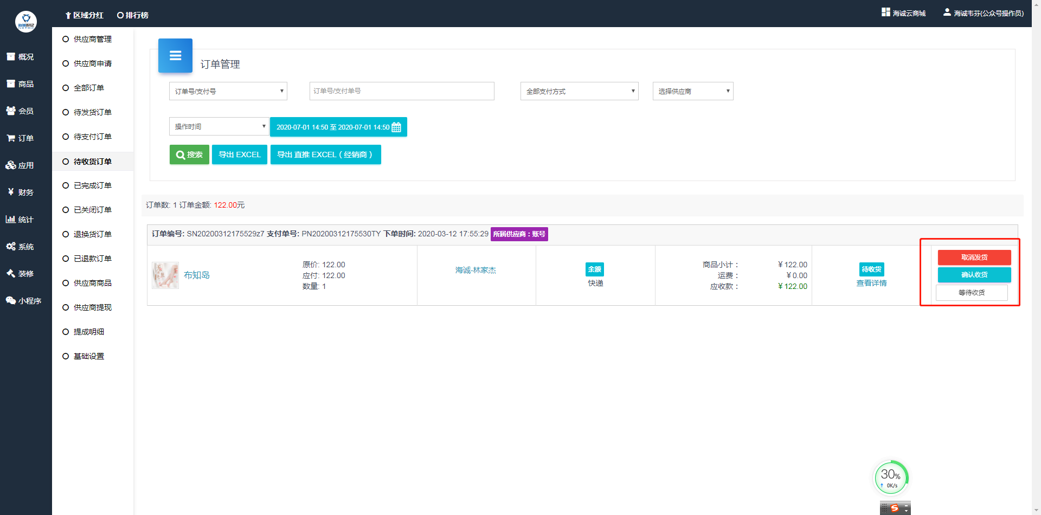
Task: Open the 订单 cart icon in sidebar
Action: pos(11,138)
